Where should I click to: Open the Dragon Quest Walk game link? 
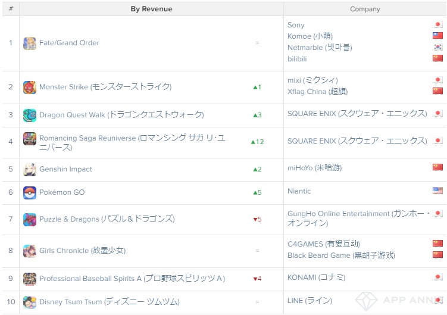pos(122,115)
